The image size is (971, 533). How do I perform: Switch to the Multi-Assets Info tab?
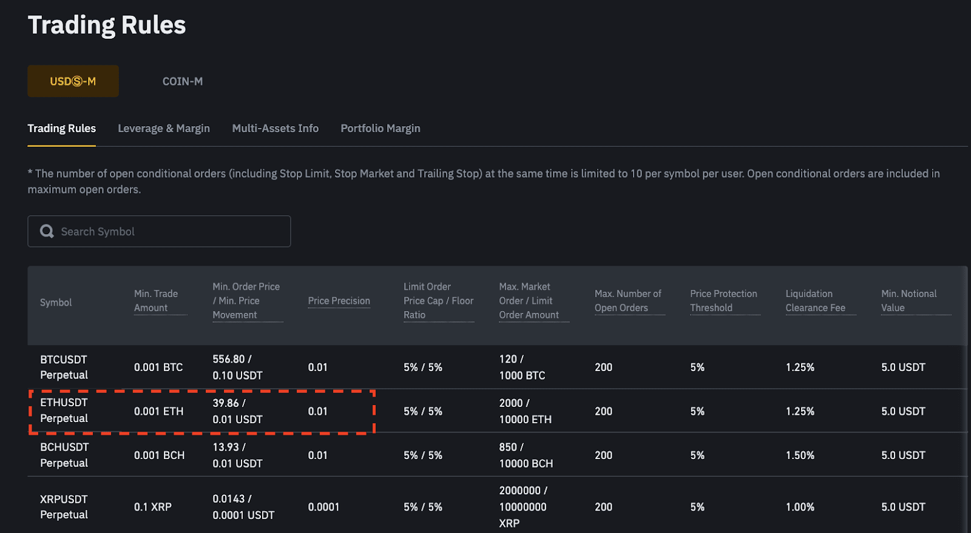[275, 129]
